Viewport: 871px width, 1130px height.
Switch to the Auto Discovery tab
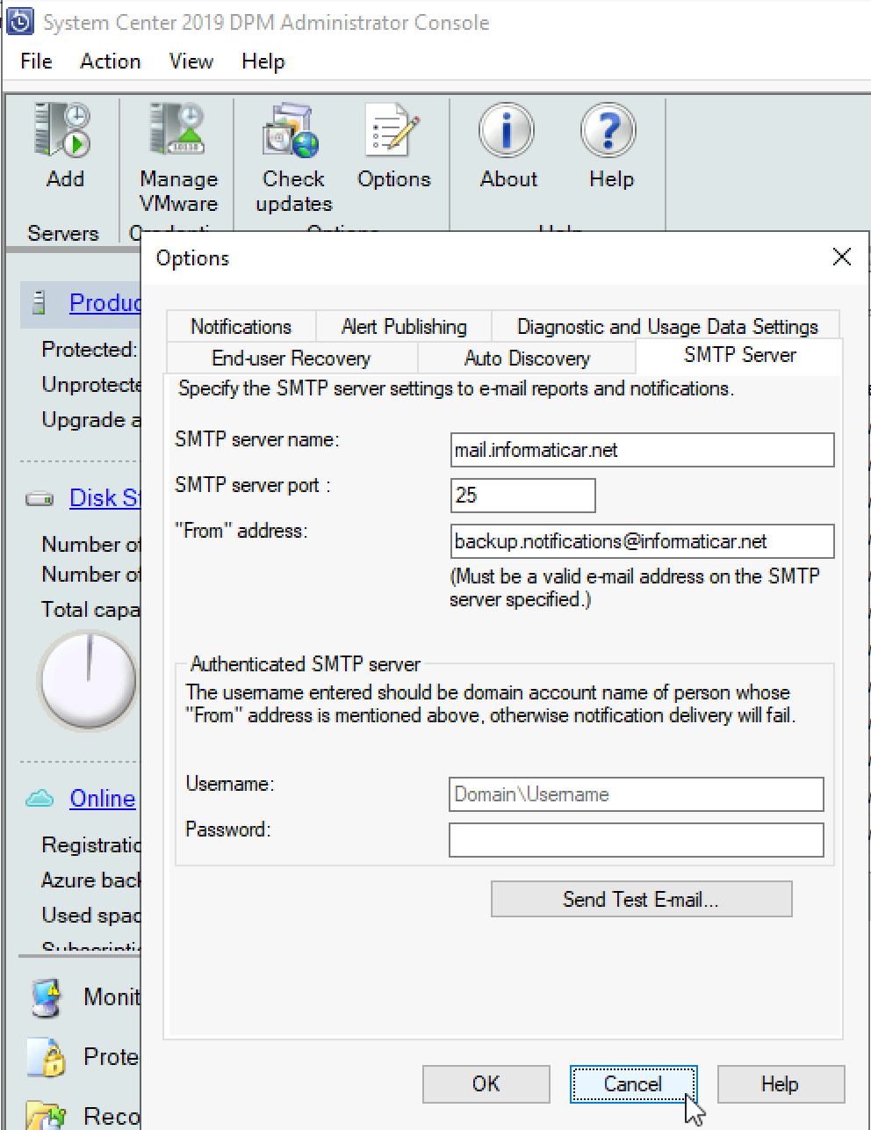[x=527, y=359]
